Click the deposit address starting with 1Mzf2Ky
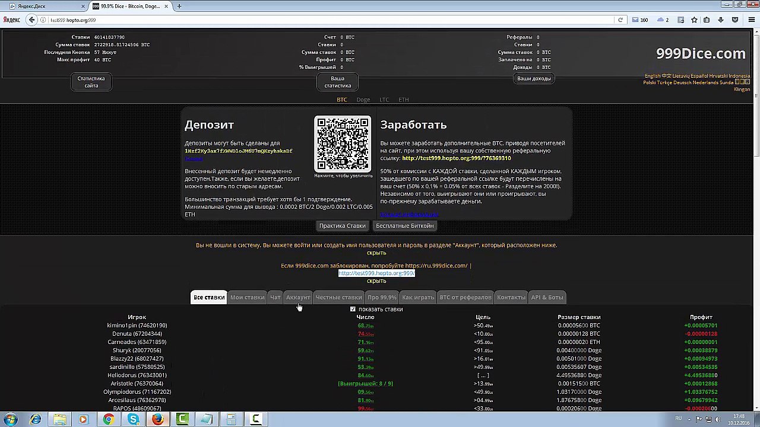The image size is (760, 427). [239, 151]
